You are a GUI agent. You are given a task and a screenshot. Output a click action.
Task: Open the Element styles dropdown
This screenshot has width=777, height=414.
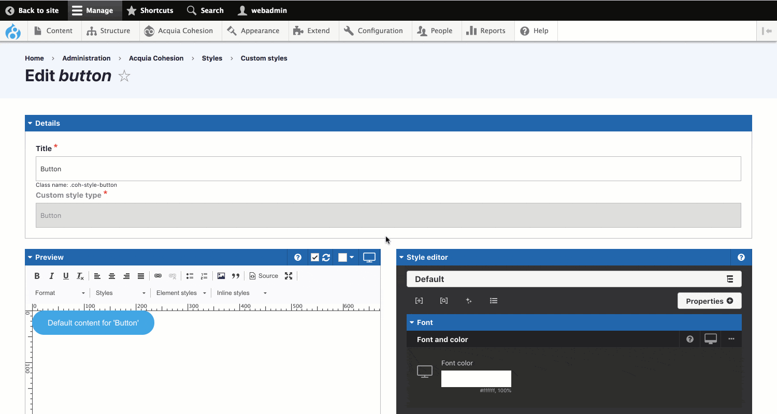(x=181, y=293)
